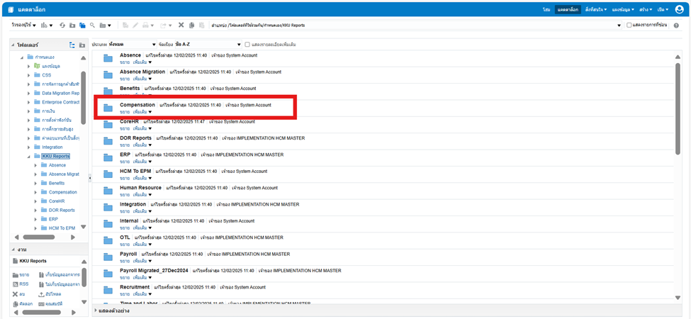Open the Home menu item
The width and height of the screenshot is (691, 319).
(x=546, y=9)
